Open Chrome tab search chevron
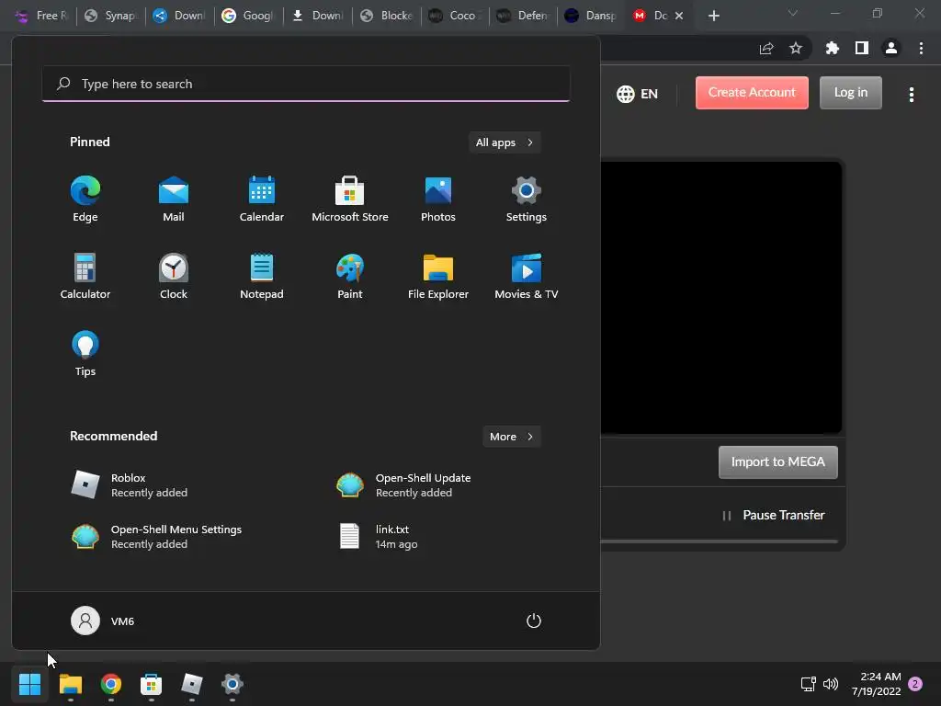 793,13
